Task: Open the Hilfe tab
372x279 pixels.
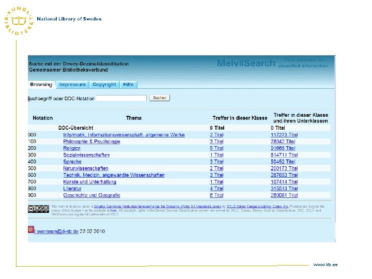Action: tap(128, 84)
